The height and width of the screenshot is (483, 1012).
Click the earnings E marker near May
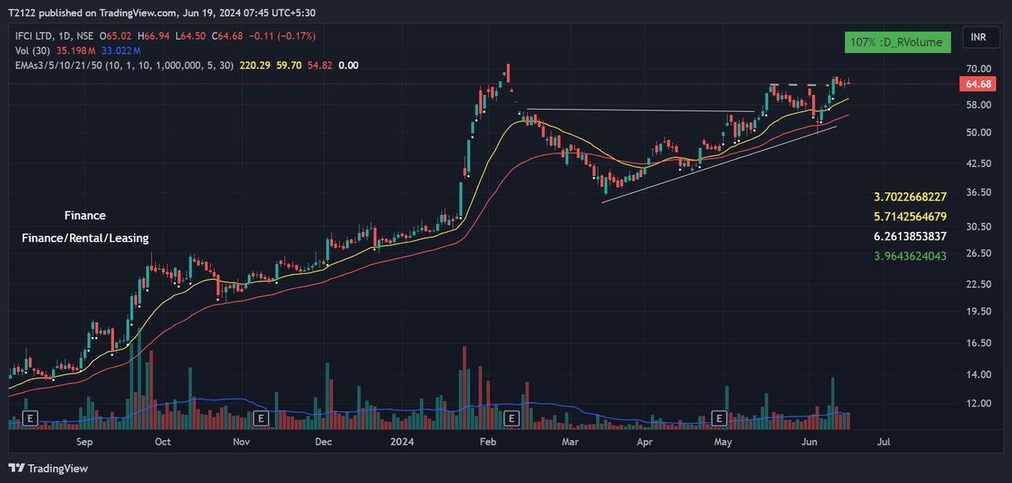click(719, 417)
